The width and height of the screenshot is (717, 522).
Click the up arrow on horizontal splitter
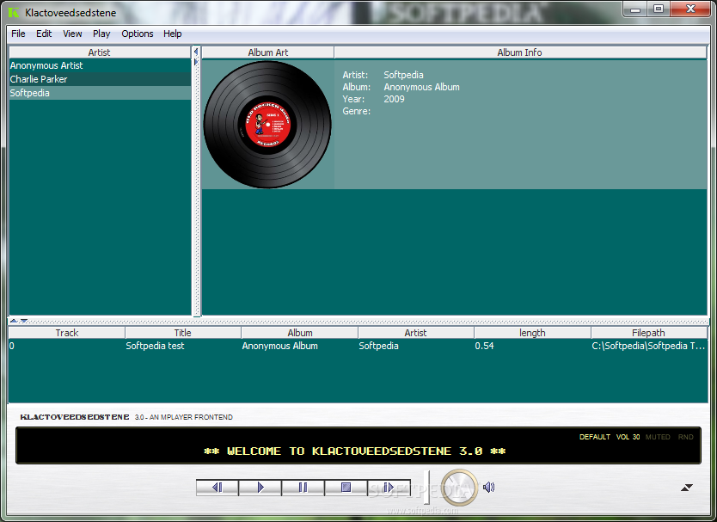pos(14,321)
